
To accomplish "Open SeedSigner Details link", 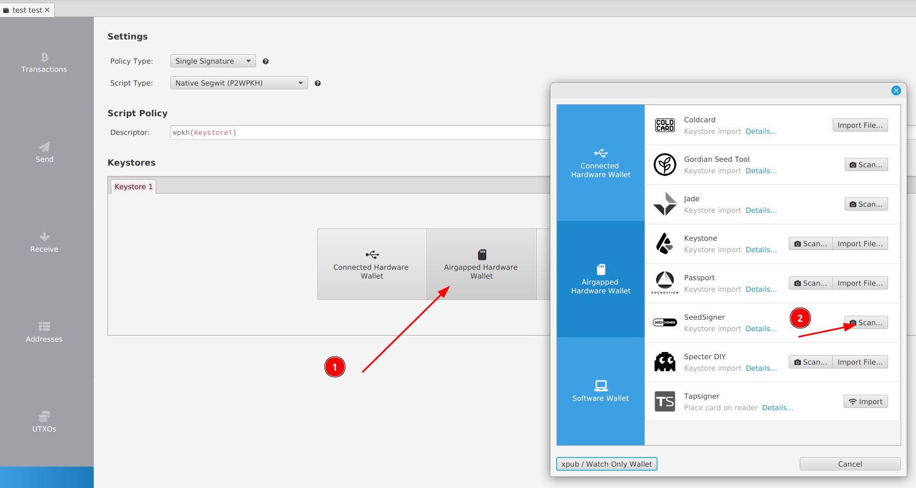I will click(x=761, y=329).
